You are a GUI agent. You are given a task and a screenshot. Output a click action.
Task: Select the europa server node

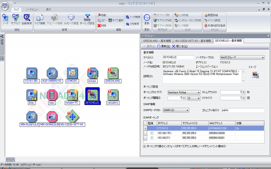[x=93, y=73]
